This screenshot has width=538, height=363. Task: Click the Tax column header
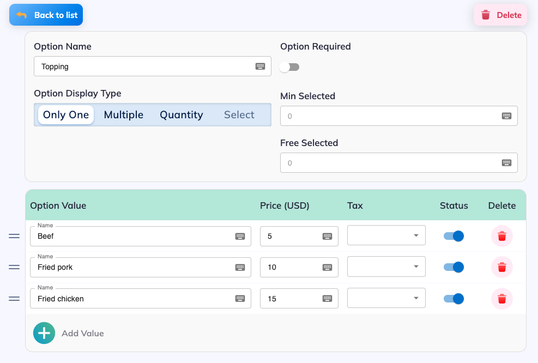(x=355, y=205)
